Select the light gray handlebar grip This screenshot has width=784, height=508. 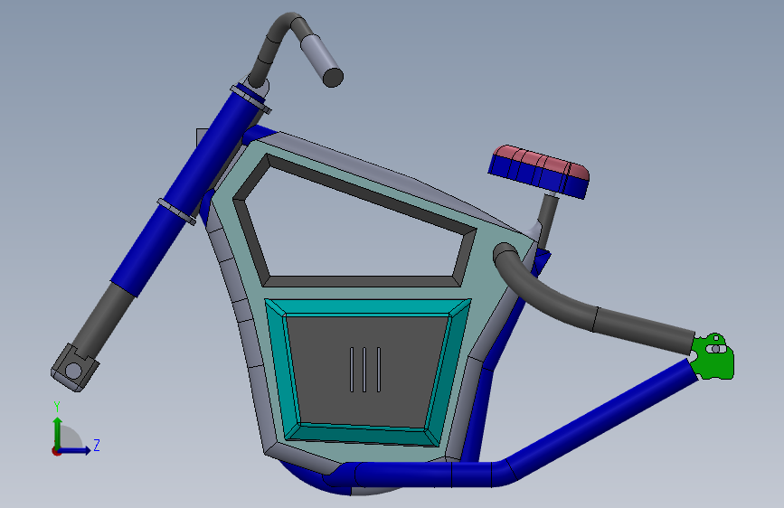point(322,60)
